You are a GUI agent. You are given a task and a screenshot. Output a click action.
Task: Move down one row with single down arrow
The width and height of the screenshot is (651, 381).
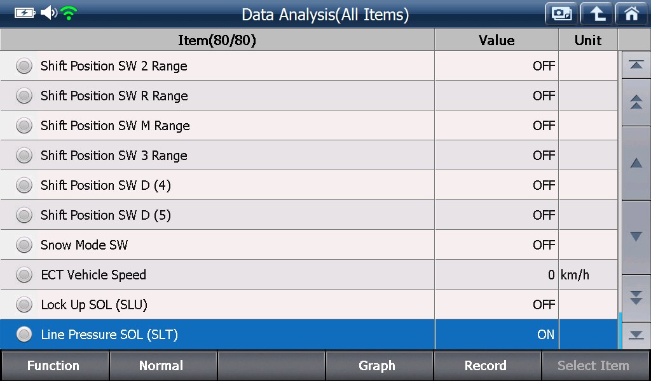point(636,237)
